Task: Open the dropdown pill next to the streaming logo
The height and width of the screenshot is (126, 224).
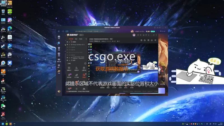Action: point(81,35)
